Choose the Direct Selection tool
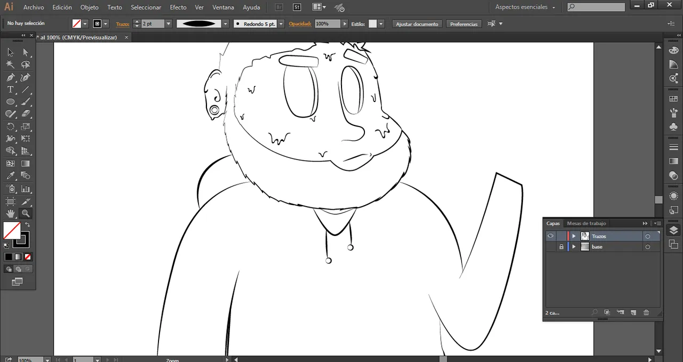The width and height of the screenshot is (683, 362). pyautogui.click(x=25, y=52)
